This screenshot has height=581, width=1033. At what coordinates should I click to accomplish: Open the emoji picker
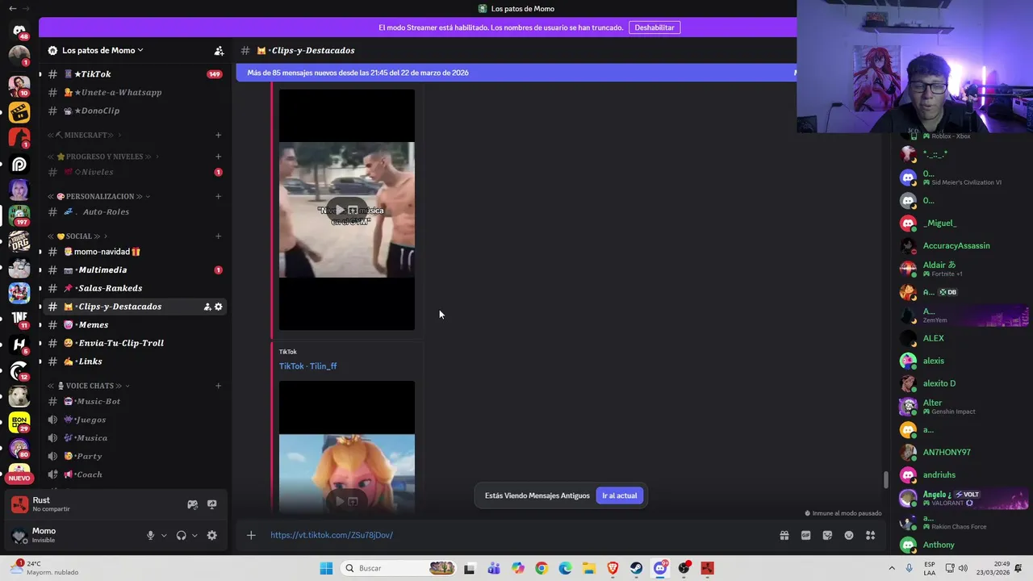849,535
